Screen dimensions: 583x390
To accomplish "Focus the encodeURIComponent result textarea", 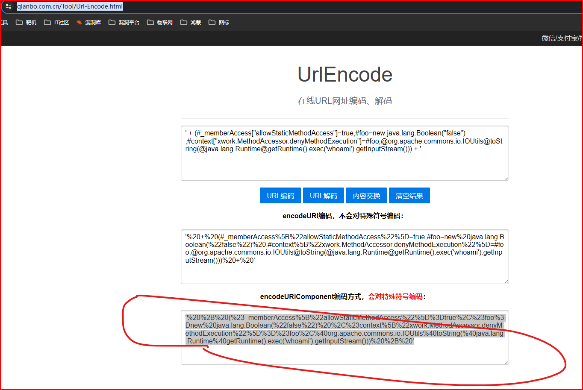I will (x=345, y=337).
